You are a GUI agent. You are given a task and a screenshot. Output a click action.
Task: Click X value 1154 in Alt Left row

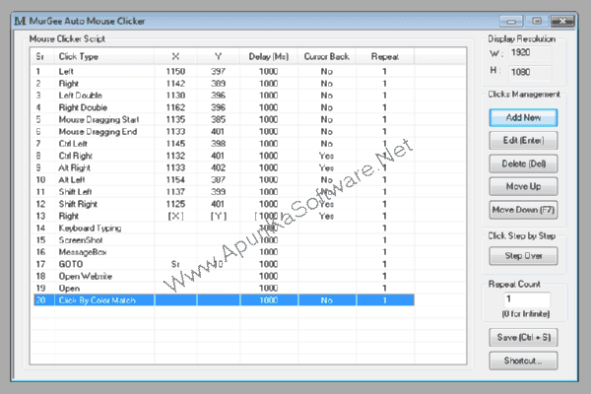[175, 180]
